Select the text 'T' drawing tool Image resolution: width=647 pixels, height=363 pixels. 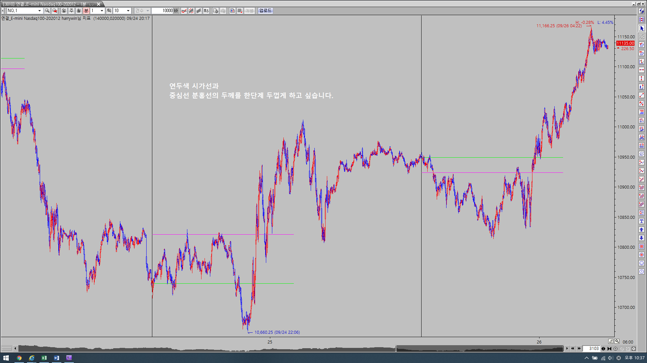coord(642,221)
